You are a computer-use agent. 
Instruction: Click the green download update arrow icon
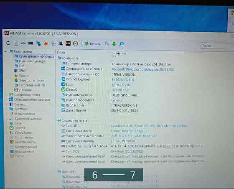(x=114, y=44)
